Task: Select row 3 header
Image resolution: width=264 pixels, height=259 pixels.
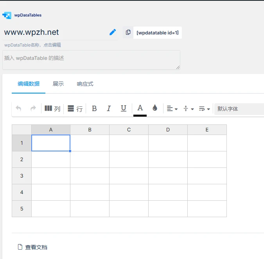Action: click(x=22, y=176)
